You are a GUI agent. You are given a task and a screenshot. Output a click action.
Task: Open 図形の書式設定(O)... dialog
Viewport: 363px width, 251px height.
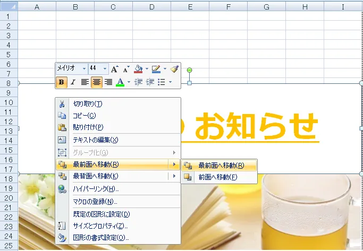tap(100, 238)
